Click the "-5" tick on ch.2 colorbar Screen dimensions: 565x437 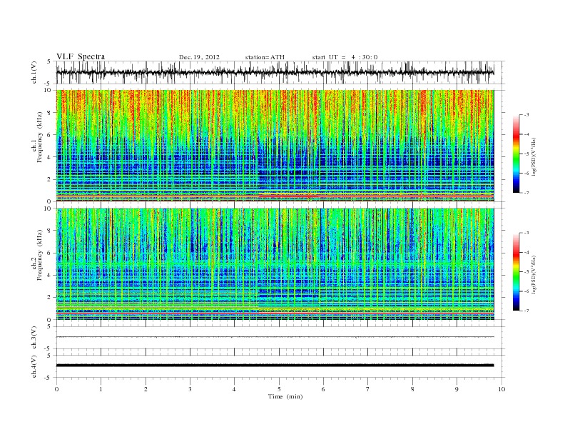(x=526, y=272)
